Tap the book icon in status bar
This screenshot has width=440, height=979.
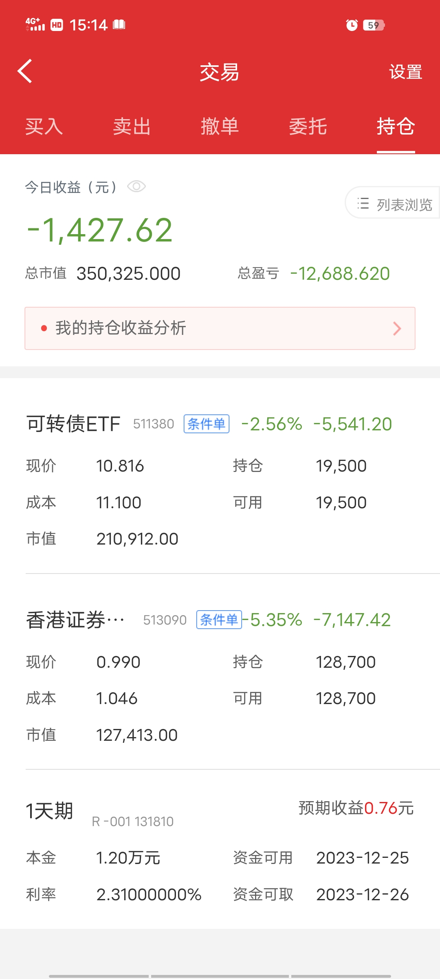119,25
